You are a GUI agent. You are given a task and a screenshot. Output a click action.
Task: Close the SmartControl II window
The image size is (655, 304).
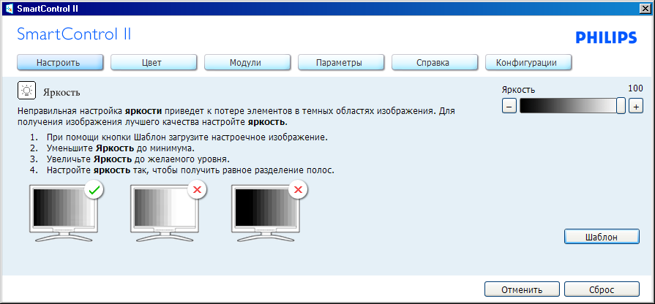pyautogui.click(x=645, y=8)
